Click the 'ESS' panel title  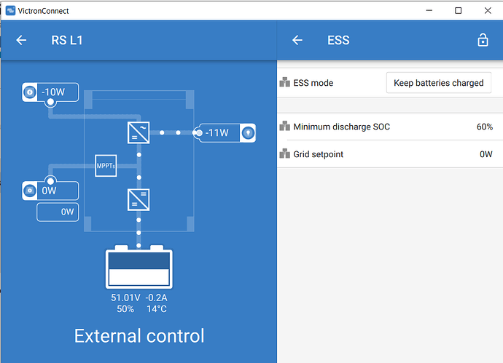(x=338, y=40)
